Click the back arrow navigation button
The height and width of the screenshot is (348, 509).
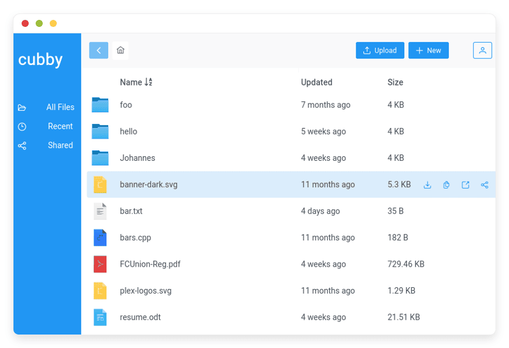click(99, 50)
